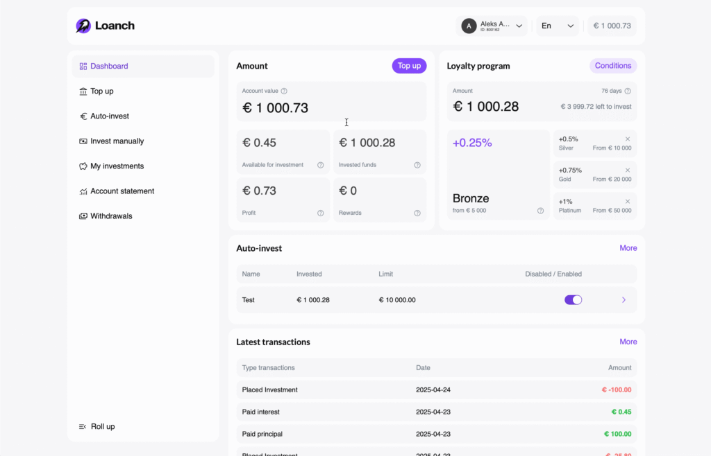Click the Profit help question icon

click(x=320, y=213)
